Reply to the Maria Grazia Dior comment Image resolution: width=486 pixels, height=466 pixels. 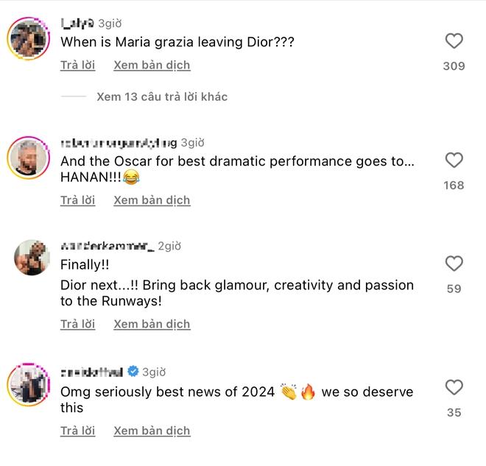point(78,66)
